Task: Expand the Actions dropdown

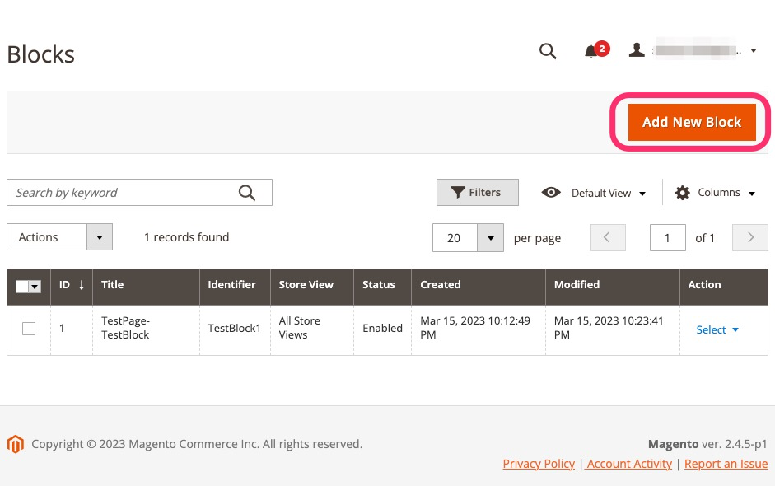Action: click(99, 236)
